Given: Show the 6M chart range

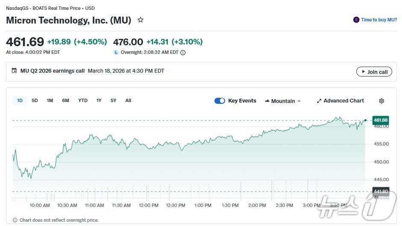Looking at the screenshot, I should [x=65, y=100].
